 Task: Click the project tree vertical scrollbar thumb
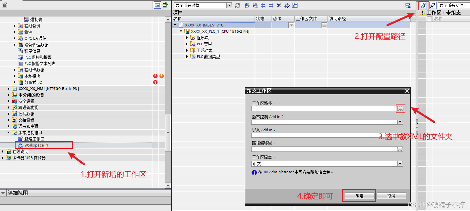(168, 132)
